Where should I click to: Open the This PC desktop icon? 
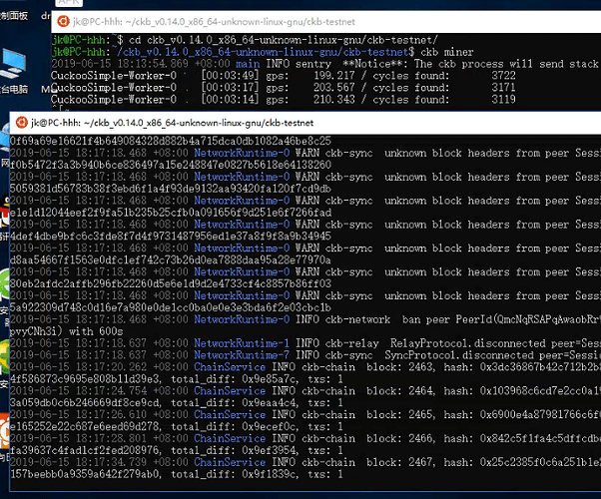pyautogui.click(x=13, y=63)
